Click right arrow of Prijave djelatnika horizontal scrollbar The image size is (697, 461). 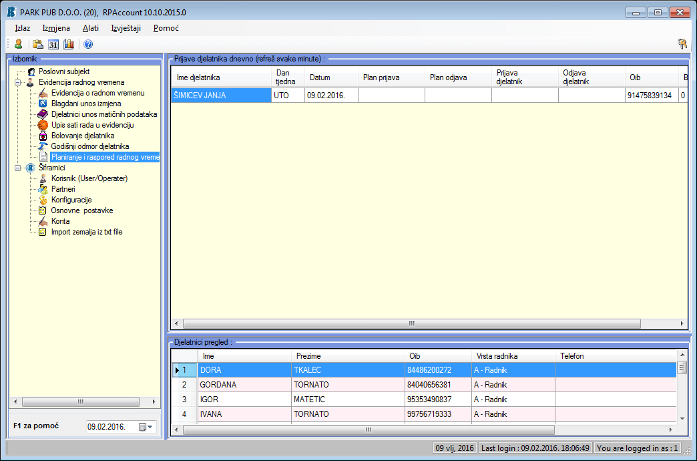[682, 323]
